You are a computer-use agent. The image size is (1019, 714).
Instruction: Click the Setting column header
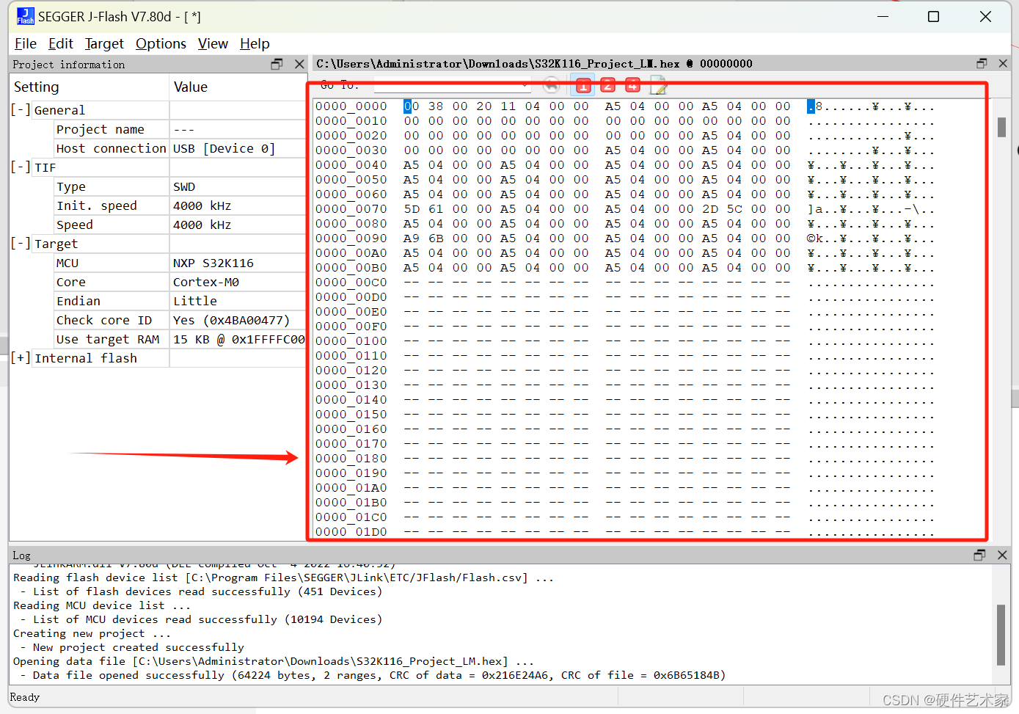pyautogui.click(x=90, y=87)
